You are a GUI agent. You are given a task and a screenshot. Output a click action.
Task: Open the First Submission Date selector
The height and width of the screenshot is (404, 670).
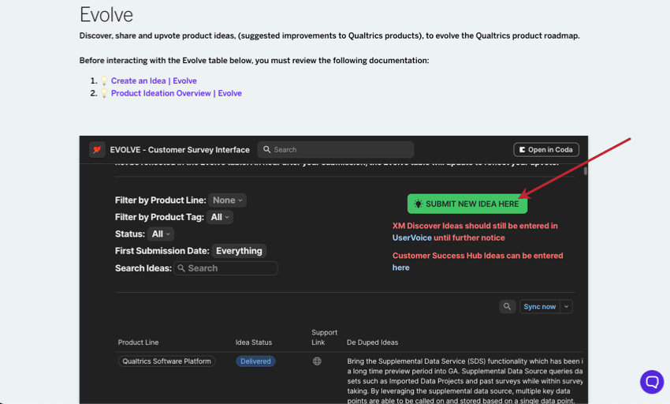tap(239, 251)
